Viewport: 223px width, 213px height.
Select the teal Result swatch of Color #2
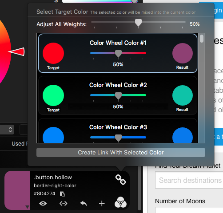(183, 95)
